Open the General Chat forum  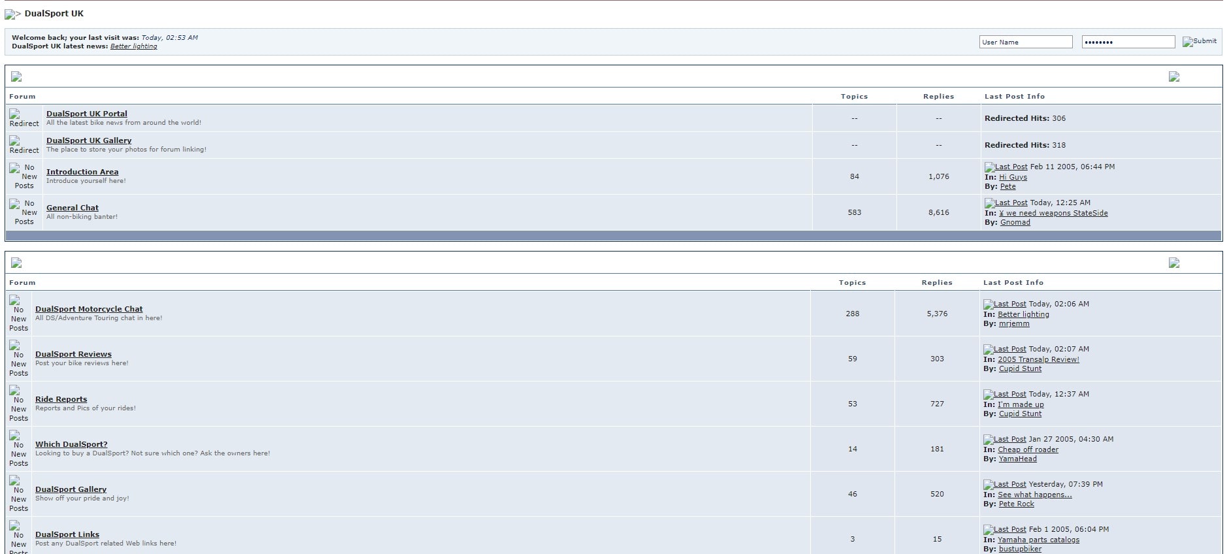pos(73,208)
